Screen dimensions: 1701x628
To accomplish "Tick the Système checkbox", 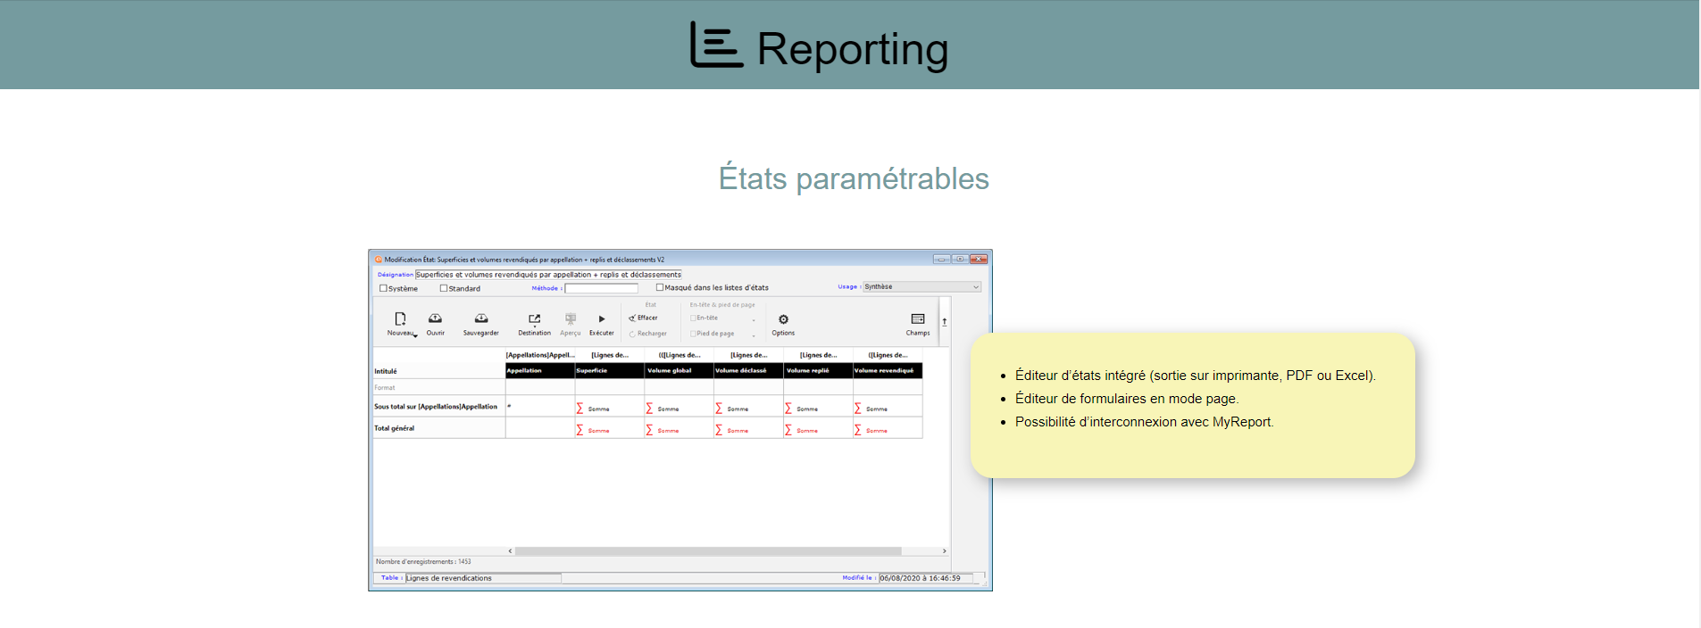I will [383, 288].
